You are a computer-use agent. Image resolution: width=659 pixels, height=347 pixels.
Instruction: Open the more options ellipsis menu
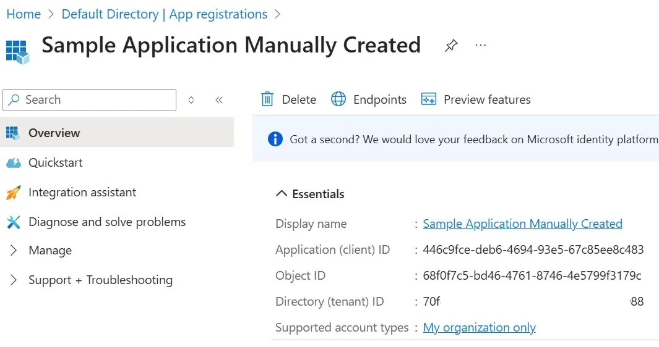coord(481,46)
